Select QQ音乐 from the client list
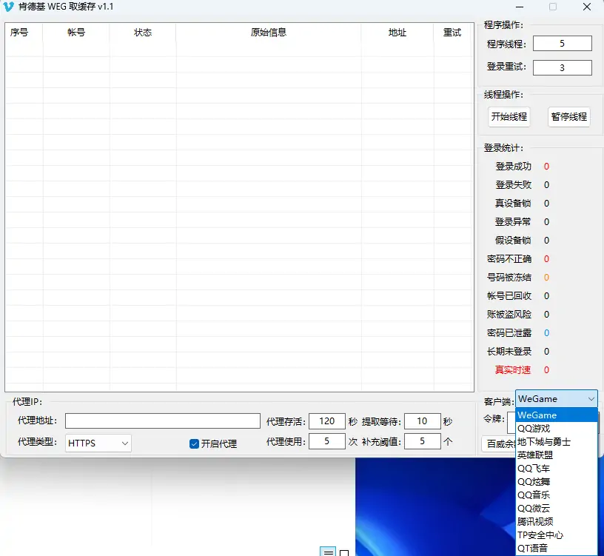Viewport: 604px width, 556px height. [x=556, y=495]
